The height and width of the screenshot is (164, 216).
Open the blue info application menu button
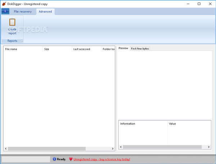[x=5, y=11]
